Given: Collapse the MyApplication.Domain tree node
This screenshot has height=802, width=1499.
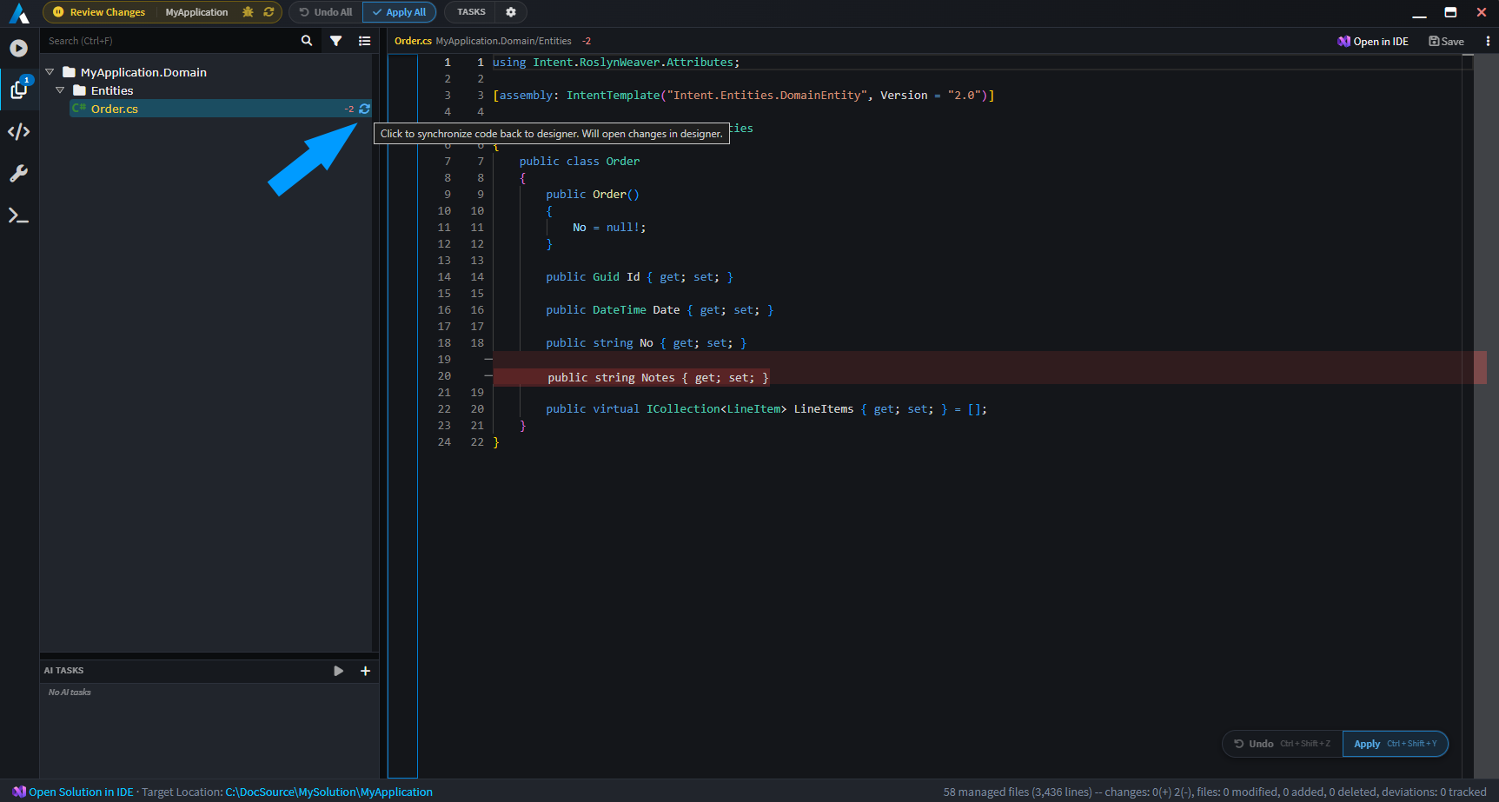Looking at the screenshot, I should click(50, 72).
